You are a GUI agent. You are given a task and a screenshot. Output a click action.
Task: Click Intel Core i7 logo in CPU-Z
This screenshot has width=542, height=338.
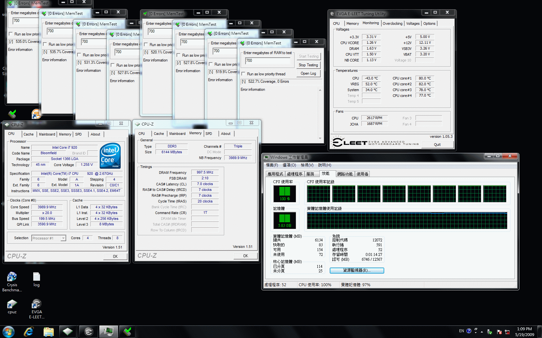[110, 155]
